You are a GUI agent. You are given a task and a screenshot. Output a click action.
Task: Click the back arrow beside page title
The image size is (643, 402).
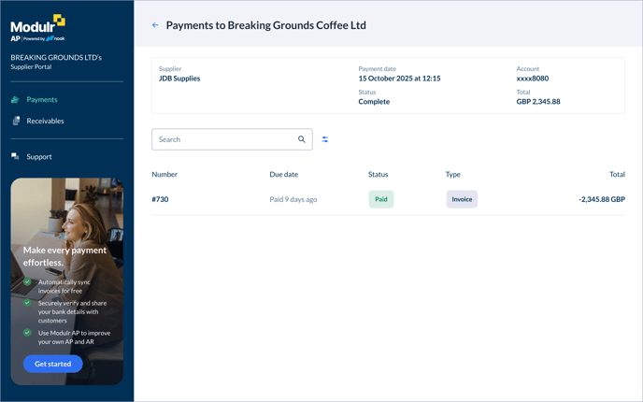click(155, 25)
